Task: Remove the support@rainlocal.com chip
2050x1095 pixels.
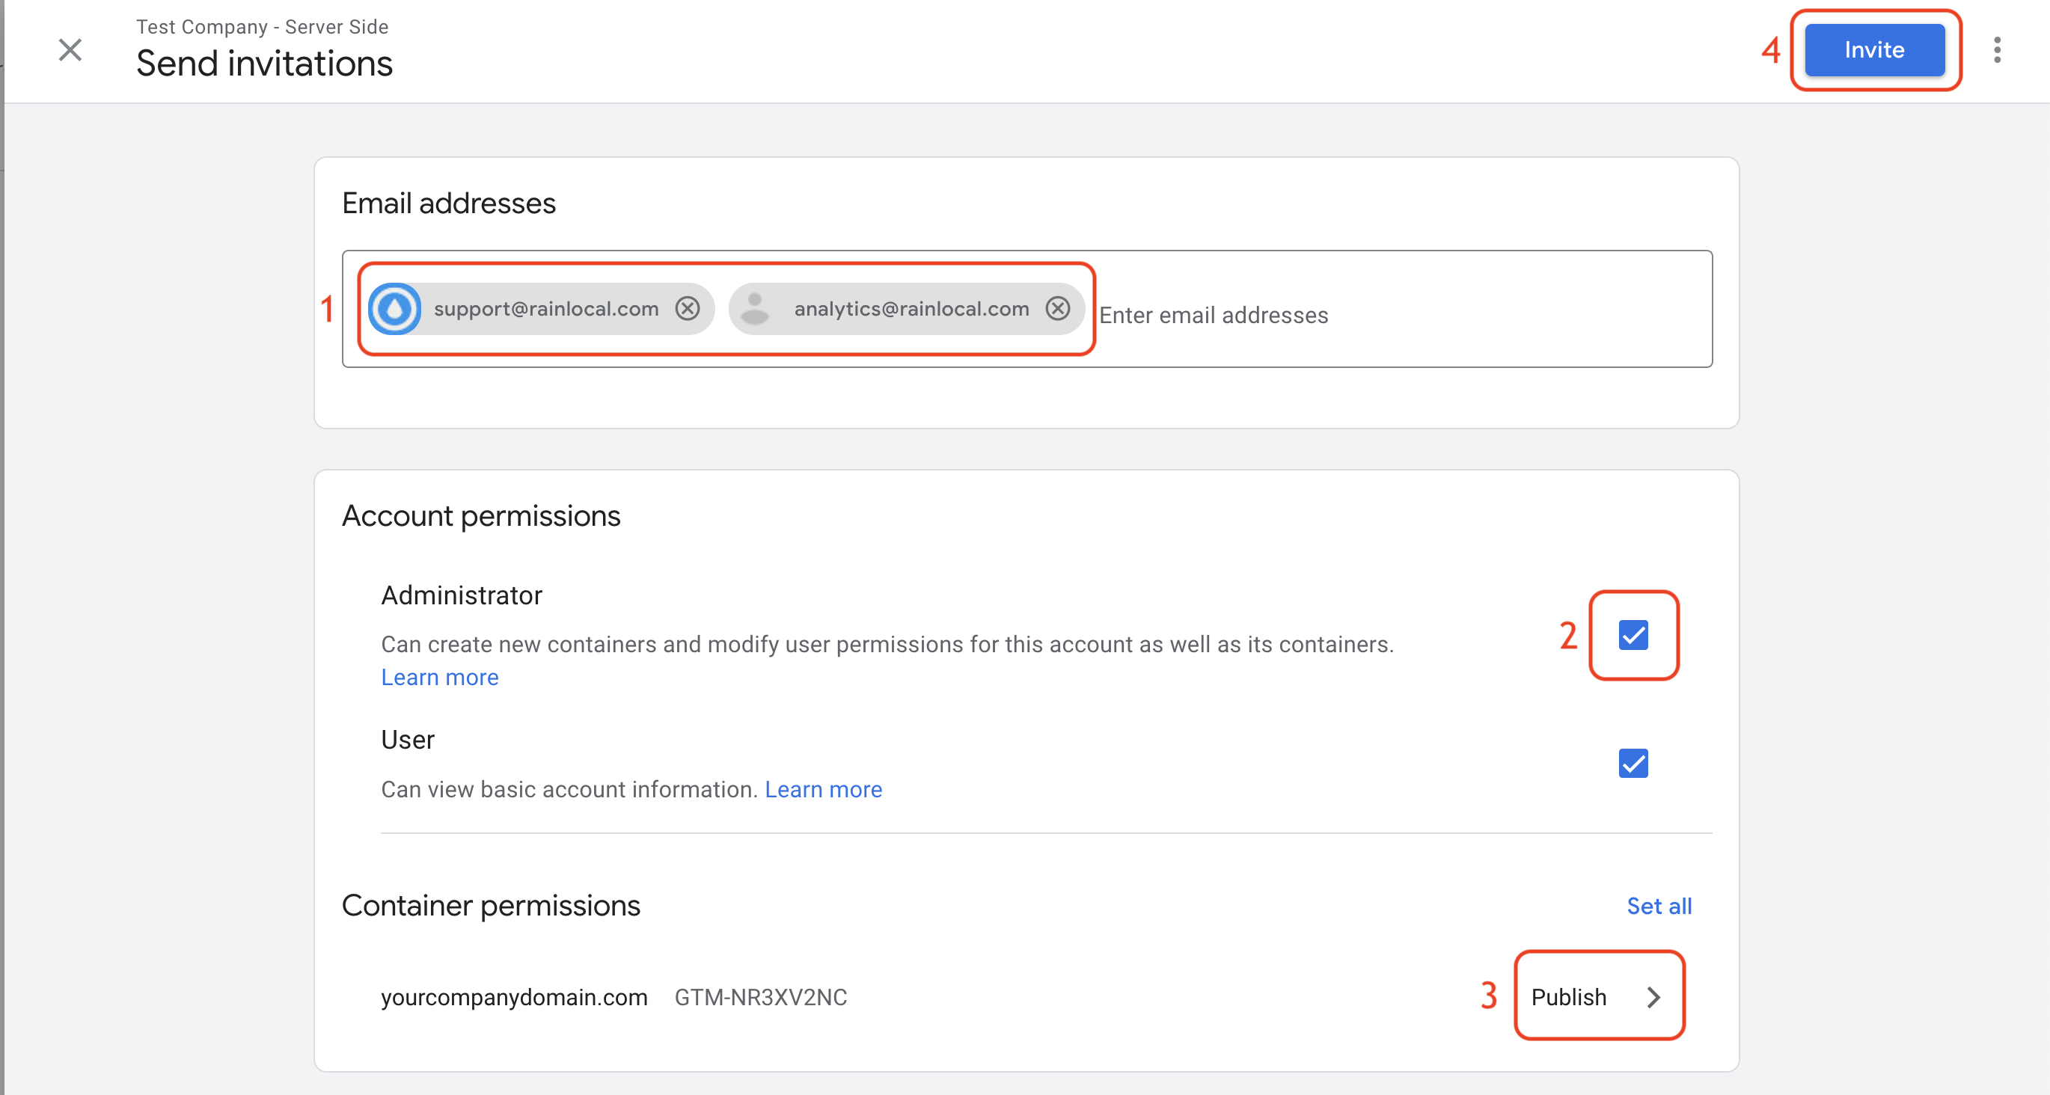Action: [688, 309]
